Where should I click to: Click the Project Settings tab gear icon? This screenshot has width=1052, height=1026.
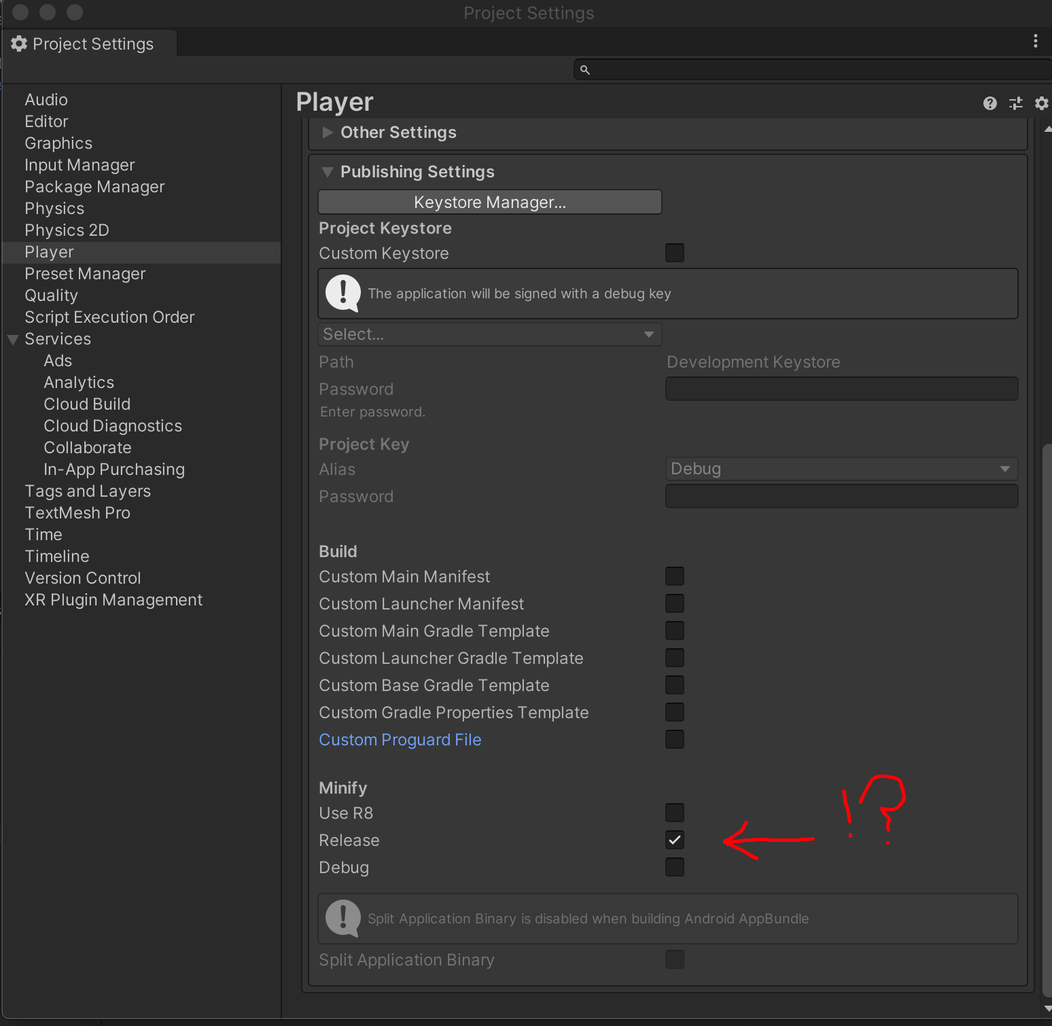[19, 44]
